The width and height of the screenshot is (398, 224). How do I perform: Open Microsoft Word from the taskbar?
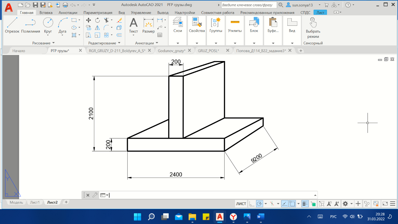(261, 217)
